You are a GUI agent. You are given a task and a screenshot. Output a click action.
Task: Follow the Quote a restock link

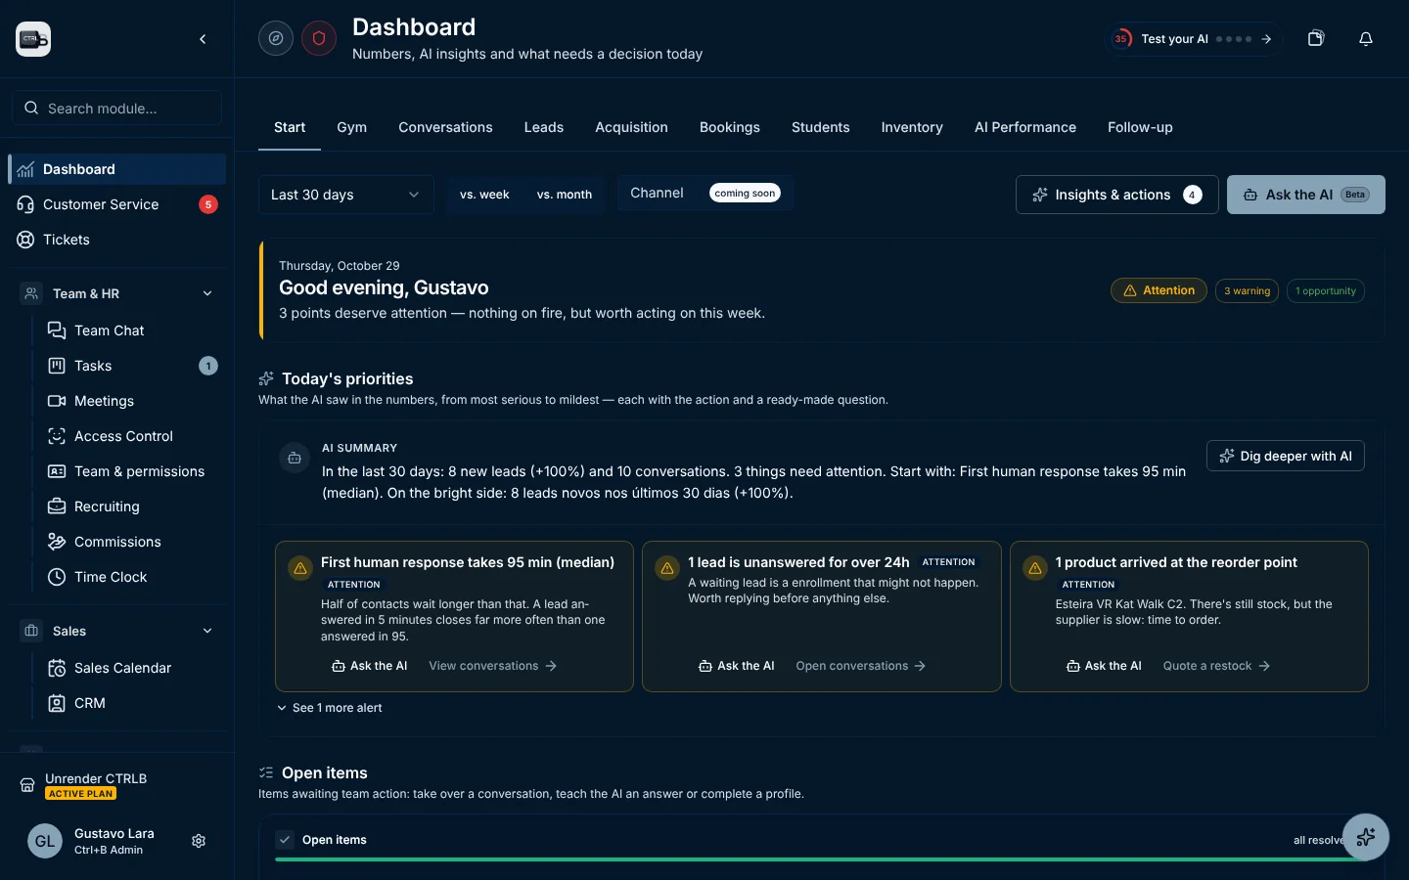1216,666
